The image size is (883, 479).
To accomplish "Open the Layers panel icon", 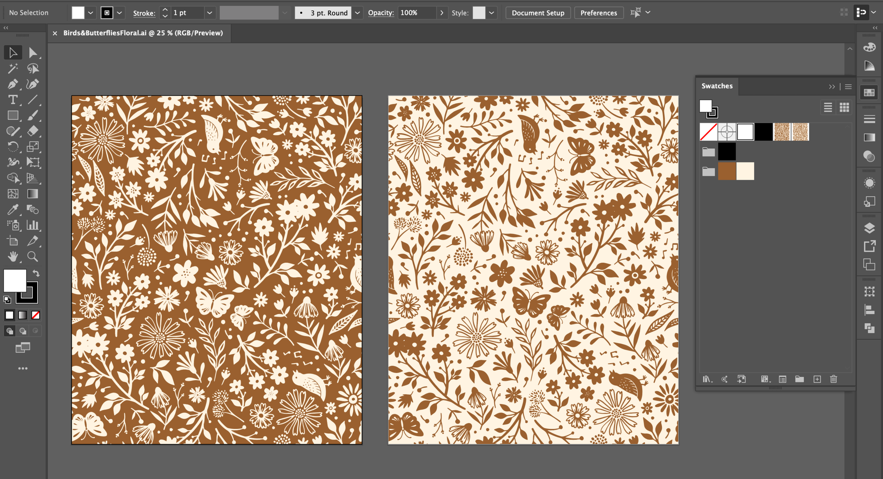I will point(869,228).
